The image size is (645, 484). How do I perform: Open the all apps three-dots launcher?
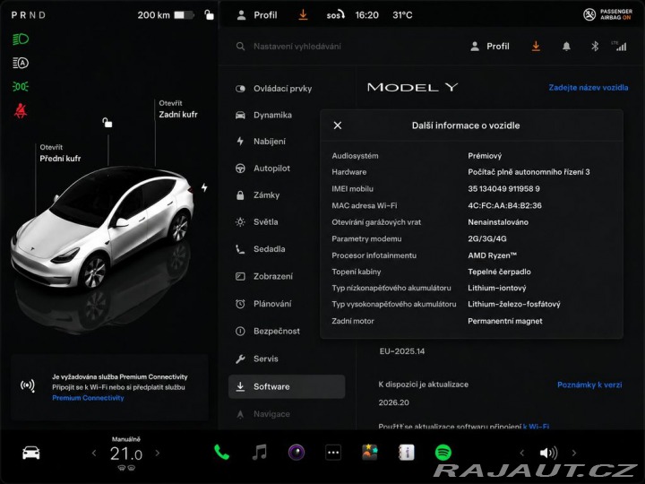click(333, 453)
